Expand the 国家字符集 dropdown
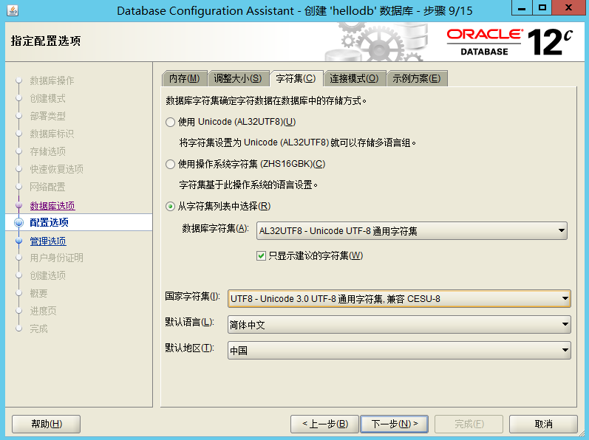 tap(399, 298)
